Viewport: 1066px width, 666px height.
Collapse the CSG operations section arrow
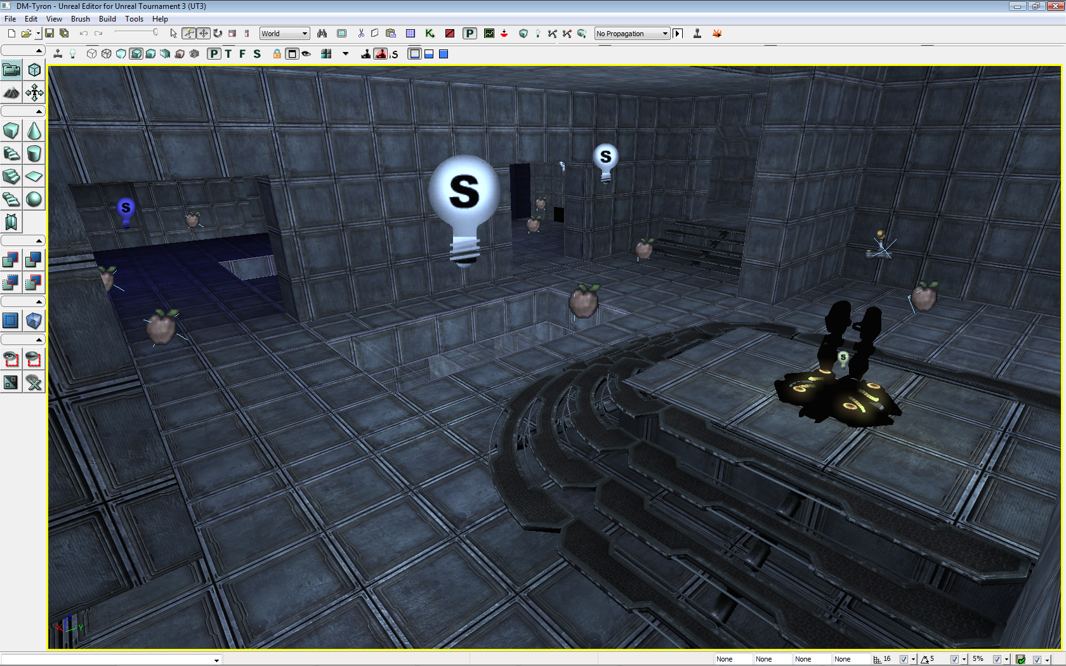pyautogui.click(x=39, y=241)
